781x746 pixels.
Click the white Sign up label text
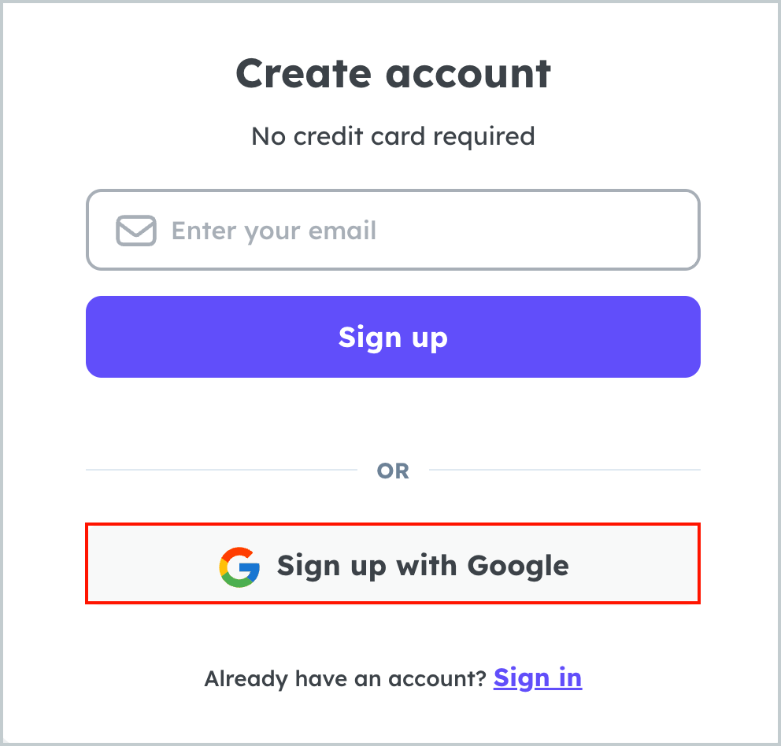point(393,338)
